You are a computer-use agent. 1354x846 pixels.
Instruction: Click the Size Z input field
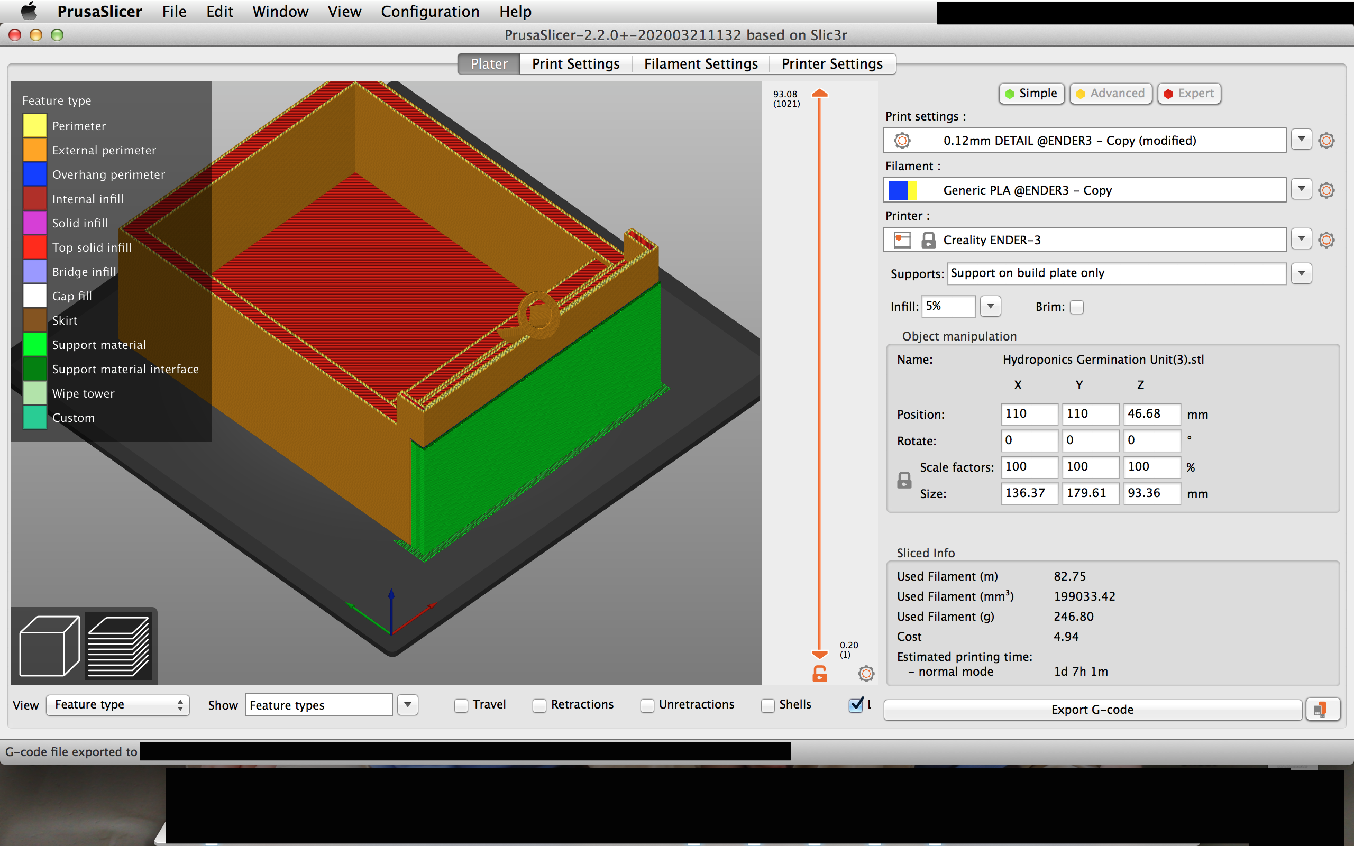point(1151,493)
